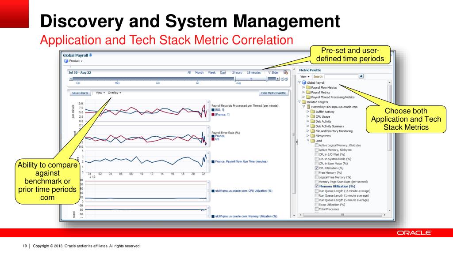Click the metric tree horizontal scrollbar
Viewport: 453px width, 254px height.
click(343, 215)
